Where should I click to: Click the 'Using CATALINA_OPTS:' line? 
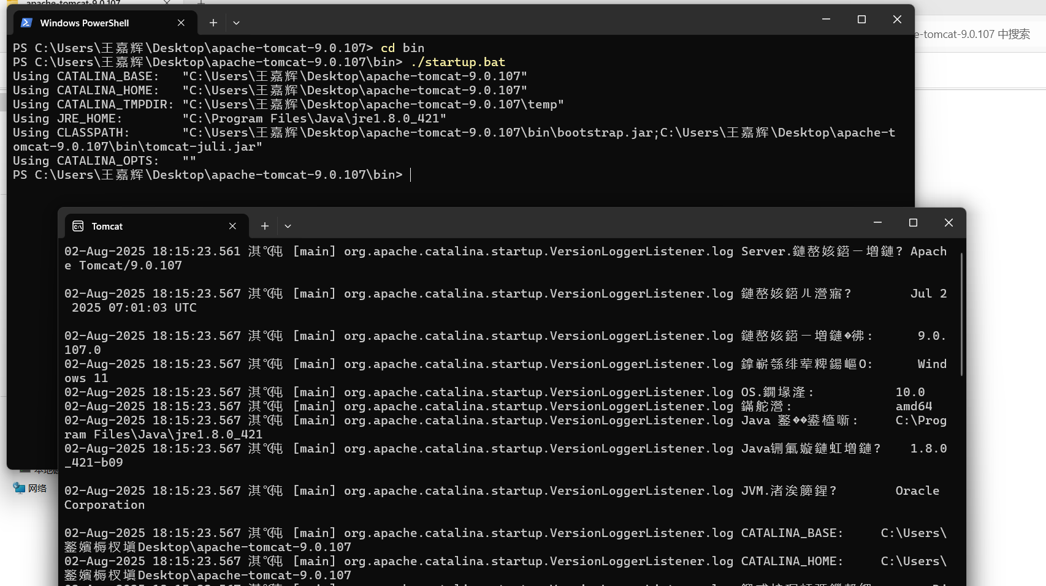[x=104, y=160]
